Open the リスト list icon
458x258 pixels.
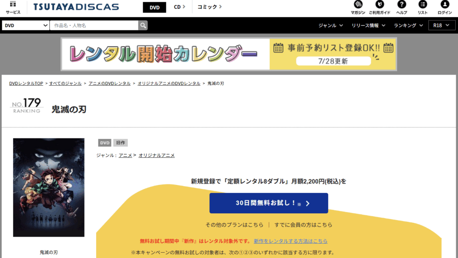point(422,7)
